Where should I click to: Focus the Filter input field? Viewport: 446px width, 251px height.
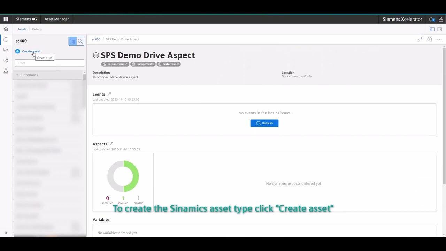pos(49,63)
